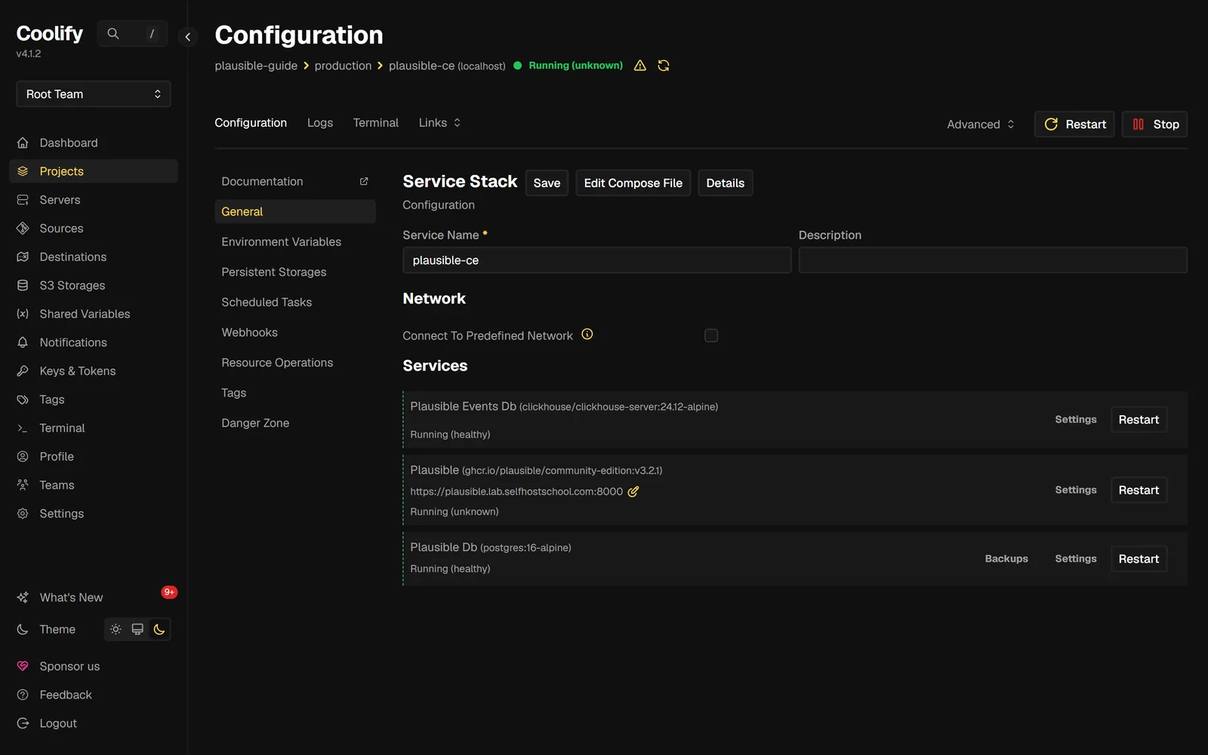Click the 9+ notification badge

(169, 592)
